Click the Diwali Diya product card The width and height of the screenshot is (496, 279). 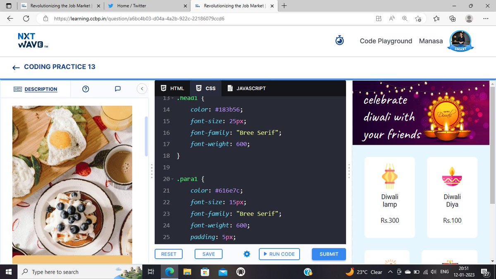pos(452,197)
